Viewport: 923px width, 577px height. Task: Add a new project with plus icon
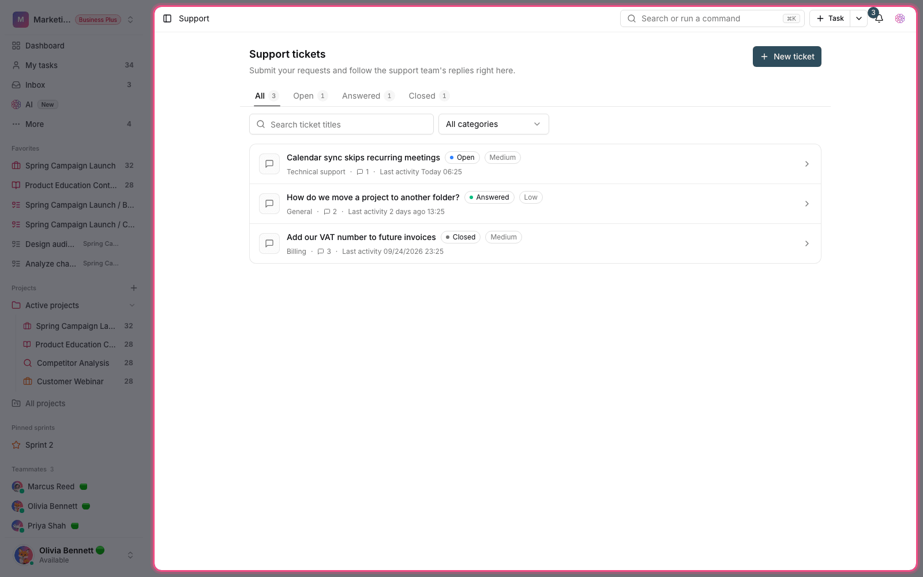tap(134, 288)
